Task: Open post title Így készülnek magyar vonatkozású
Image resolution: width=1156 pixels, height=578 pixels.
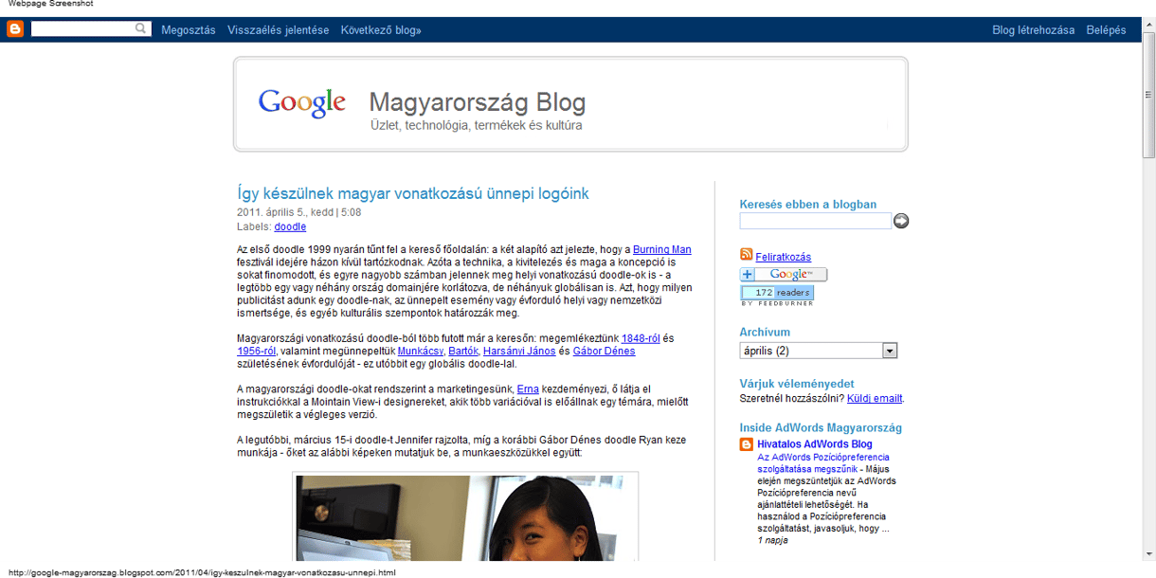Action: [413, 193]
